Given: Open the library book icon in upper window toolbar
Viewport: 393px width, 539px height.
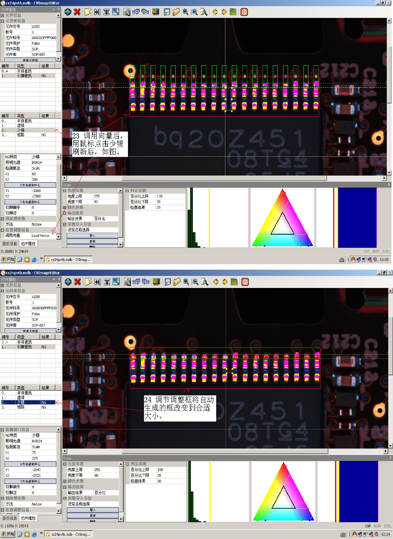Looking at the screenshot, I should tap(156, 12).
